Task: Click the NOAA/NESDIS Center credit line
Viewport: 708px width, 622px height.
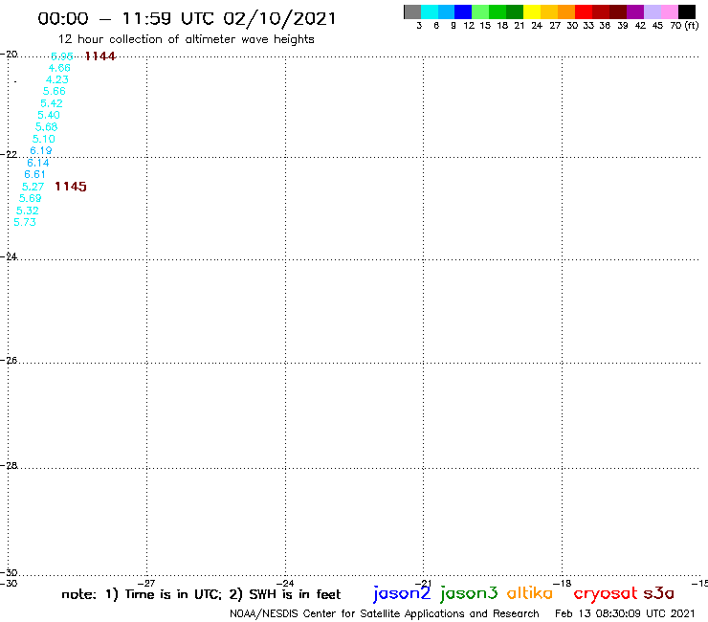Action: pyautogui.click(x=385, y=613)
